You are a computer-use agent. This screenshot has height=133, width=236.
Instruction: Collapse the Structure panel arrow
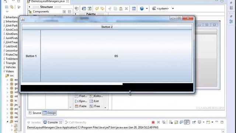point(29,7)
